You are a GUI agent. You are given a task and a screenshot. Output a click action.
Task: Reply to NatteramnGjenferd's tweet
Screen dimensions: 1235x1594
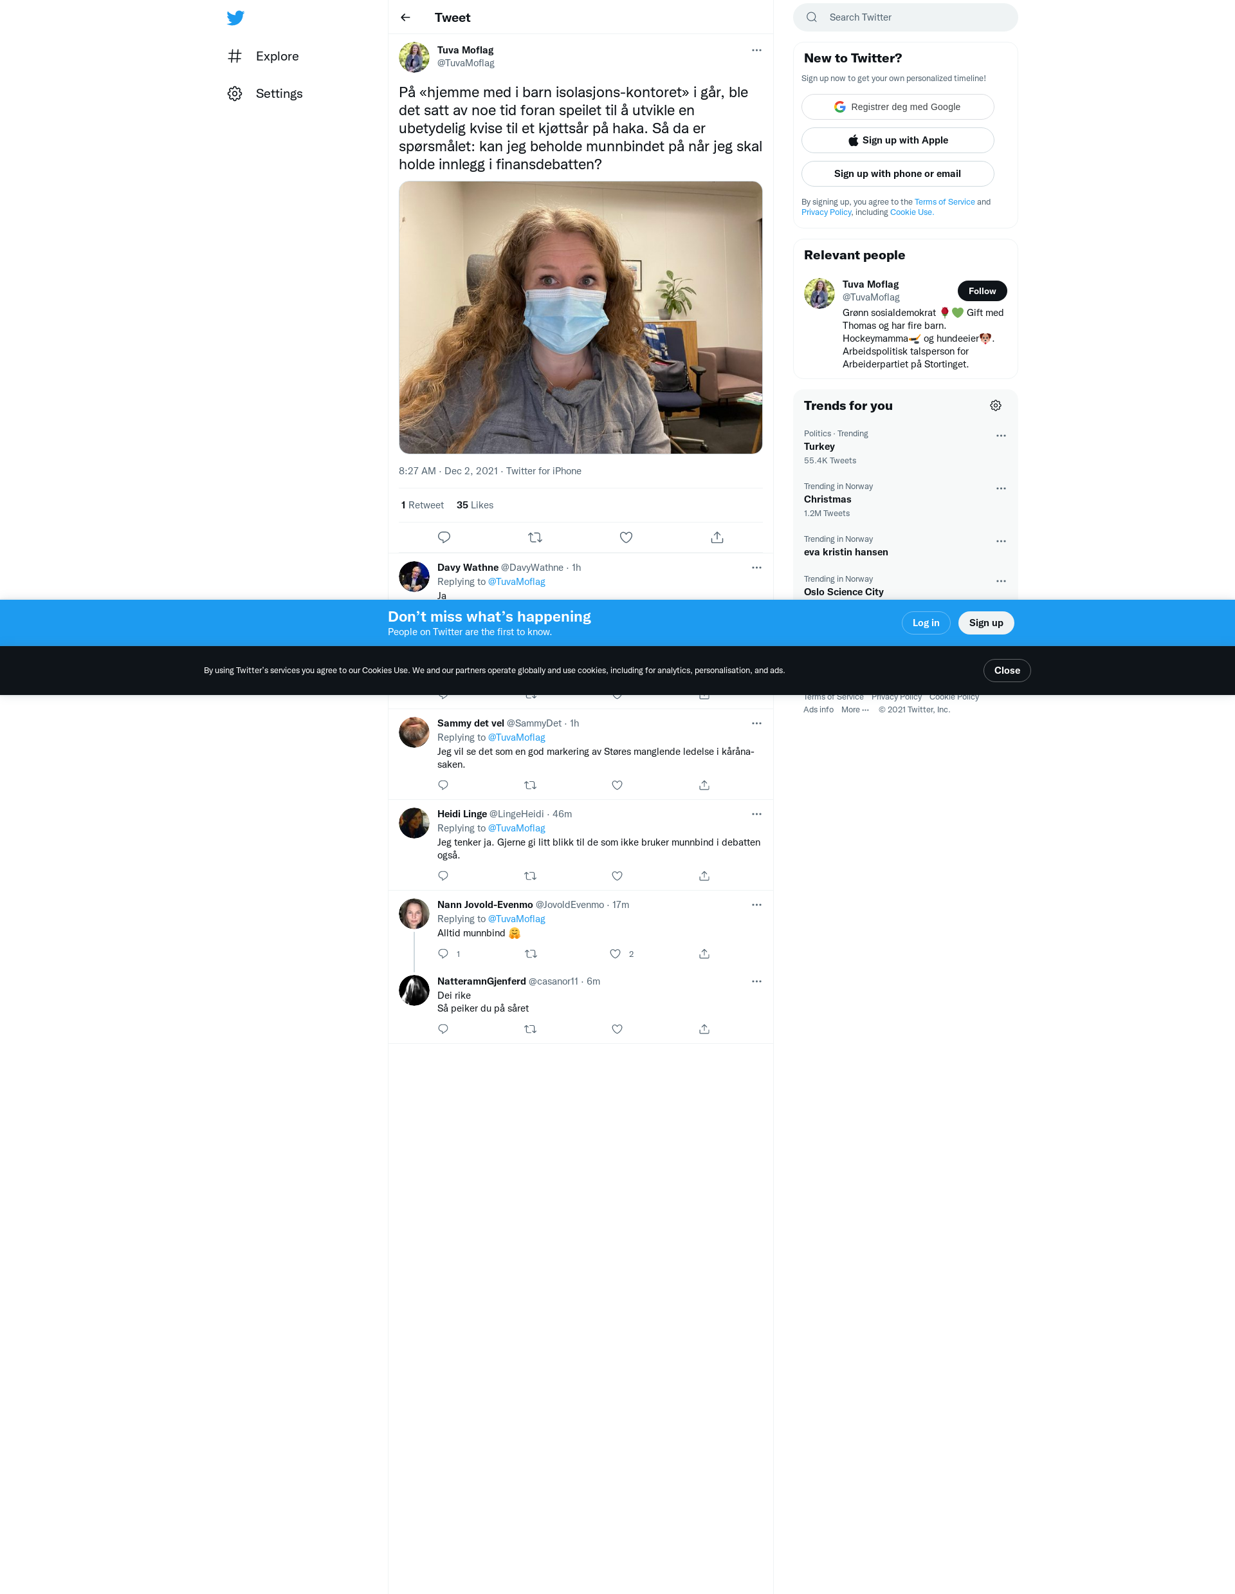443,1029
